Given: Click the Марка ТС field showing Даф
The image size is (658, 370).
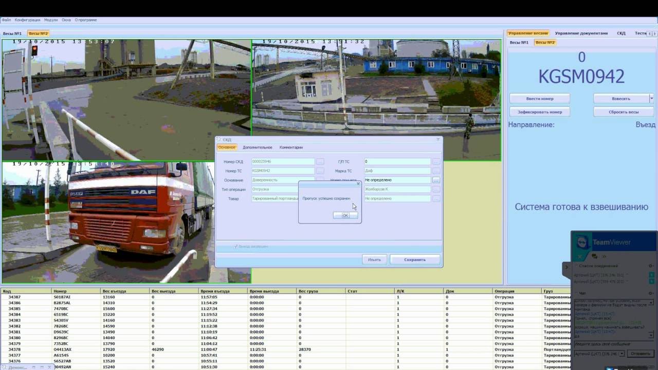Looking at the screenshot, I should [397, 171].
